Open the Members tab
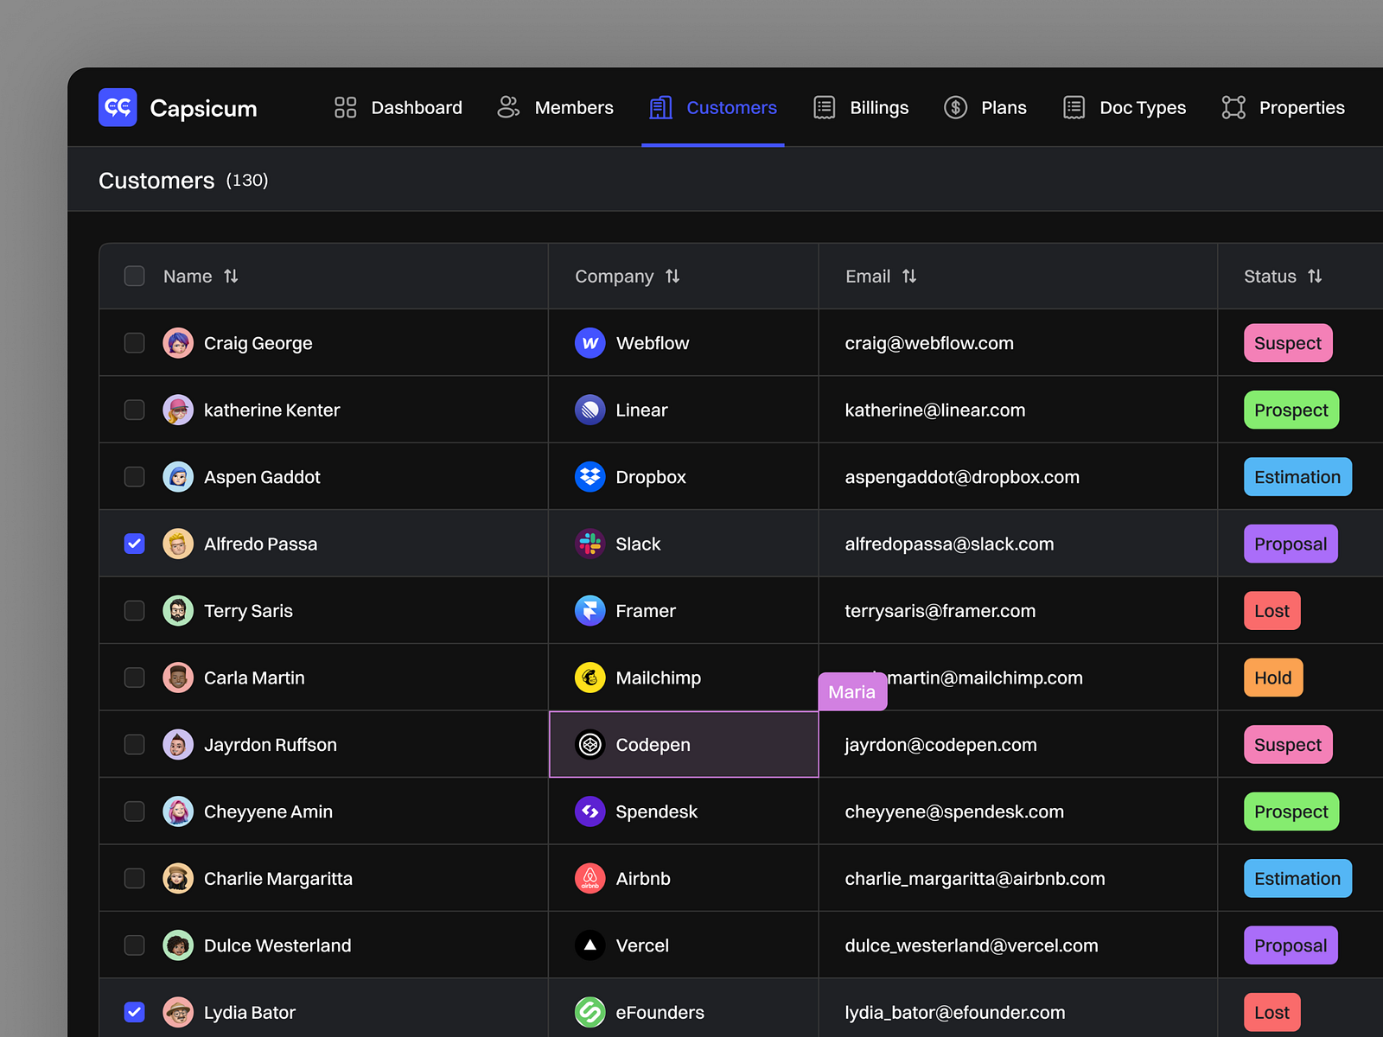This screenshot has width=1383, height=1037. pyautogui.click(x=556, y=108)
